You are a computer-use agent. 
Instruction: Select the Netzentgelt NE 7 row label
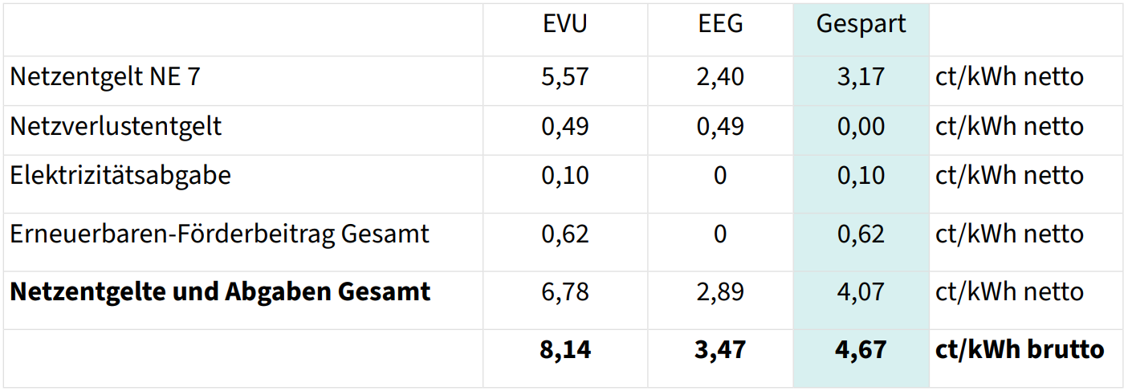tap(104, 77)
